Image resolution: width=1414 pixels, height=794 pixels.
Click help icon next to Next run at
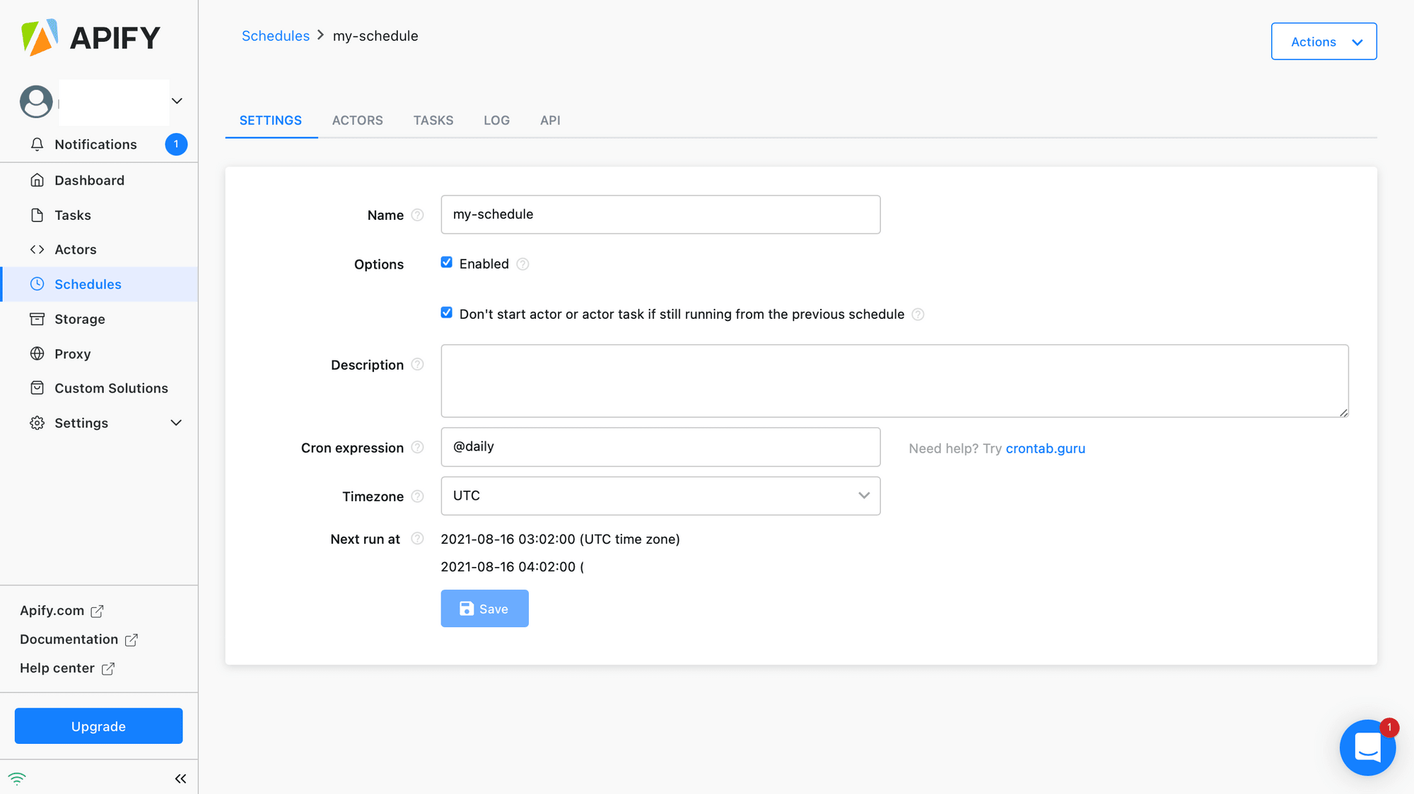(x=417, y=539)
